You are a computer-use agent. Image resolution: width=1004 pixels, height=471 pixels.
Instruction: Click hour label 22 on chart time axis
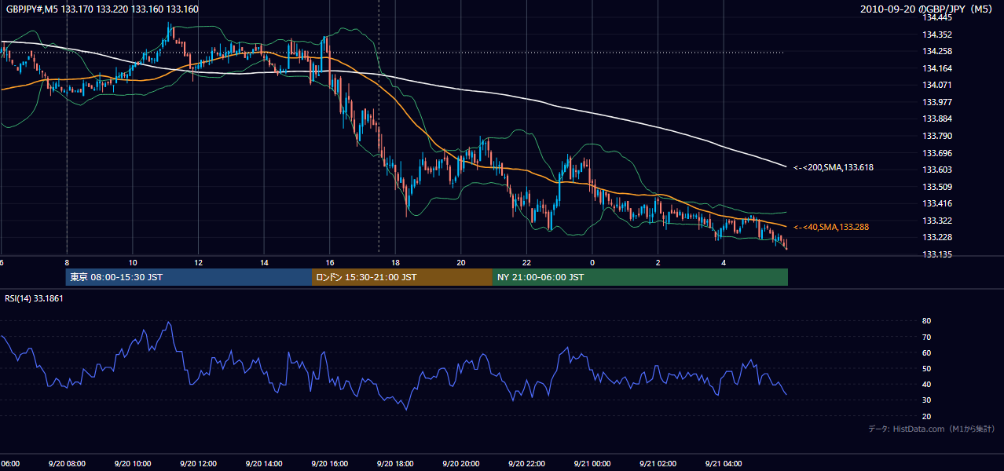[x=526, y=263]
